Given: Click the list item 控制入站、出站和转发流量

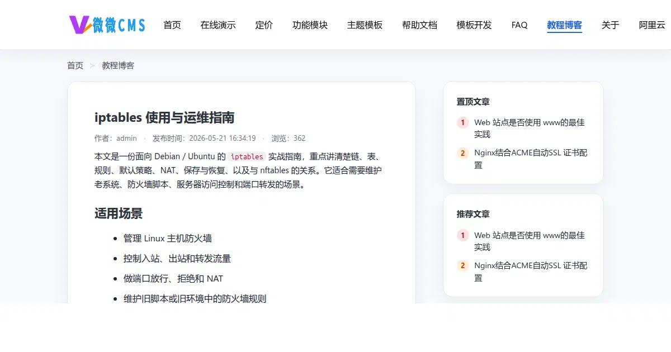Looking at the screenshot, I should tap(177, 258).
